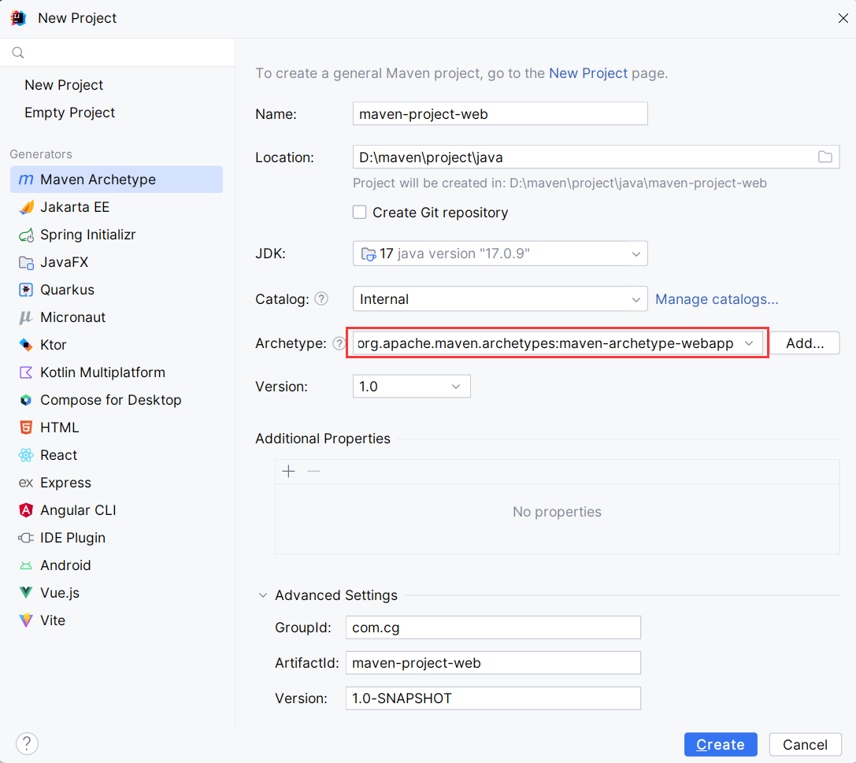Click the Create button
This screenshot has height=763, width=856.
click(721, 744)
